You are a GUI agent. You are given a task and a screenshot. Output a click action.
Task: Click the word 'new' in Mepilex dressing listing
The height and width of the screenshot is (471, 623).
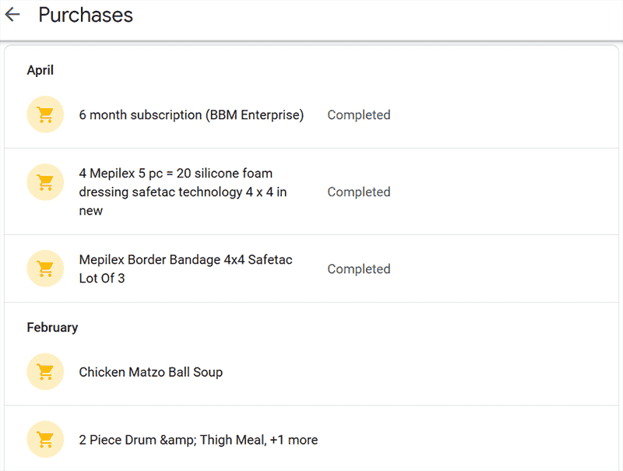(90, 211)
